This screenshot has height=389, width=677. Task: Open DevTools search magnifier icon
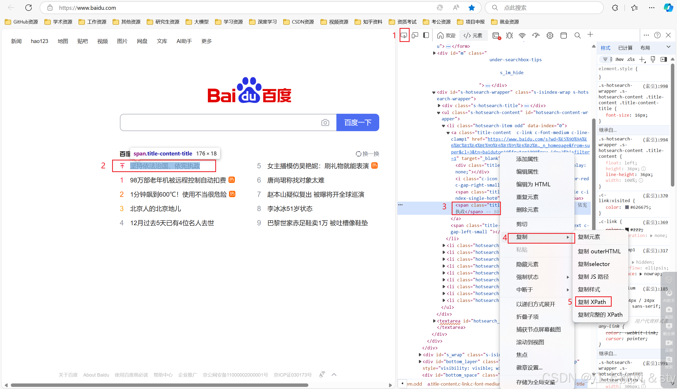coord(577,36)
